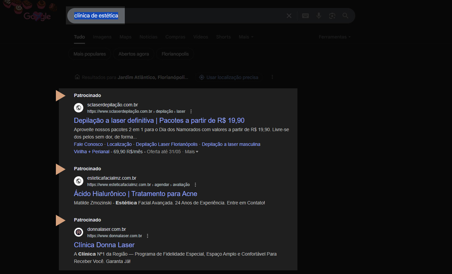Open the Ferramentas tools dropdown

coord(335,37)
